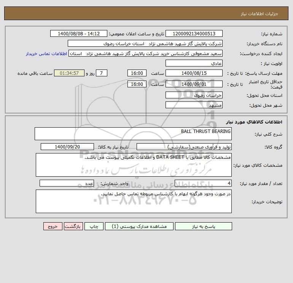Click the goods specification DATA SHEET text box
This screenshot has width=293, height=283.
click(x=134, y=165)
